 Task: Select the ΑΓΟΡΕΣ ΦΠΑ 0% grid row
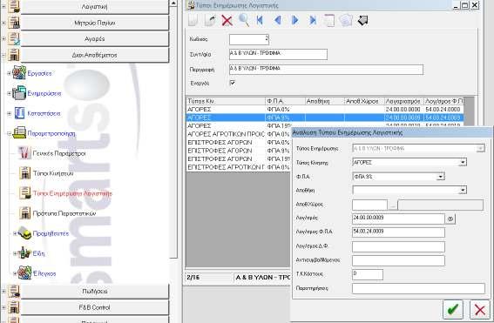325,109
